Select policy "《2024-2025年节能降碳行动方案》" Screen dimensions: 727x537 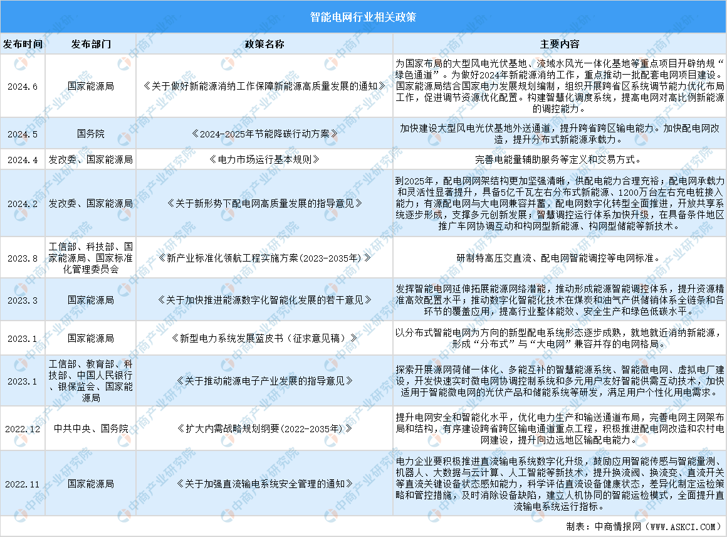point(264,134)
